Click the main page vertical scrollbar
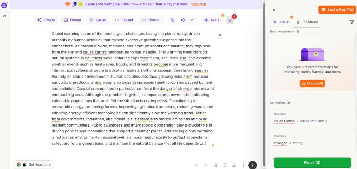Image resolution: width=357 pixels, height=169 pixels. 264,84
